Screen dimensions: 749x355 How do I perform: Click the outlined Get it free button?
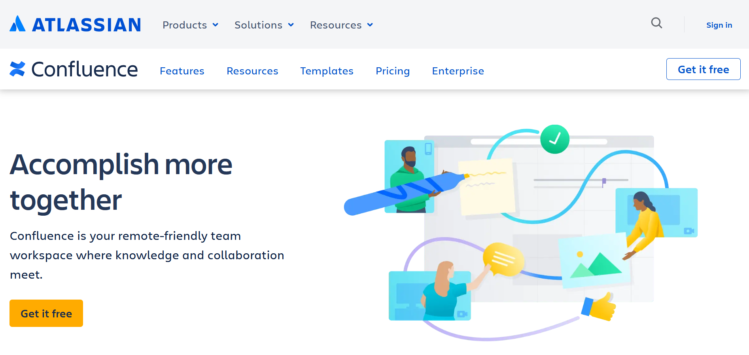pyautogui.click(x=703, y=69)
